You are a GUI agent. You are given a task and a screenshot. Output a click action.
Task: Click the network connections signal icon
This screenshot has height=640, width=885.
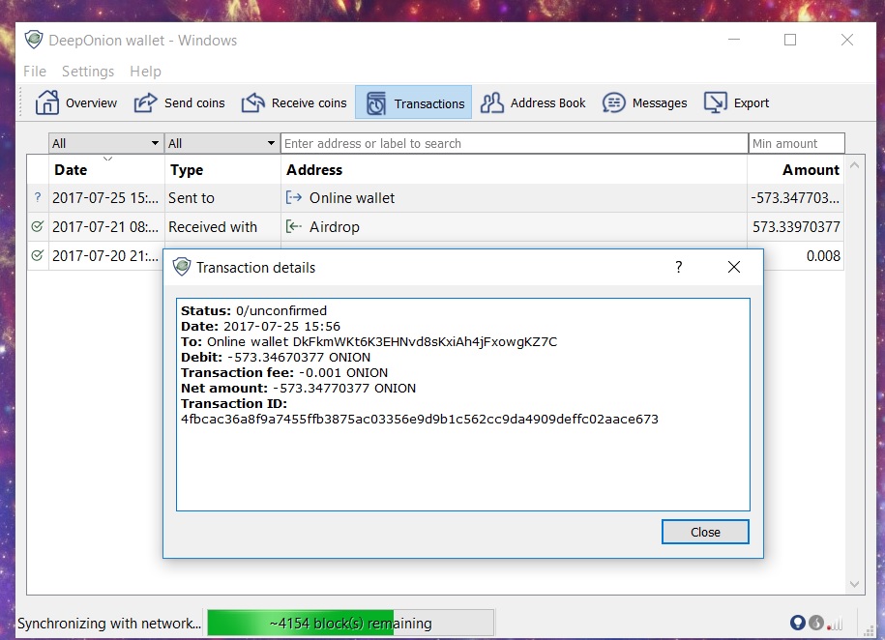(835, 624)
